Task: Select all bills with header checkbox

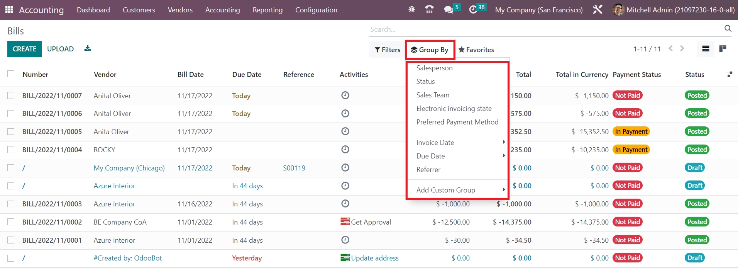Action: pyautogui.click(x=11, y=74)
